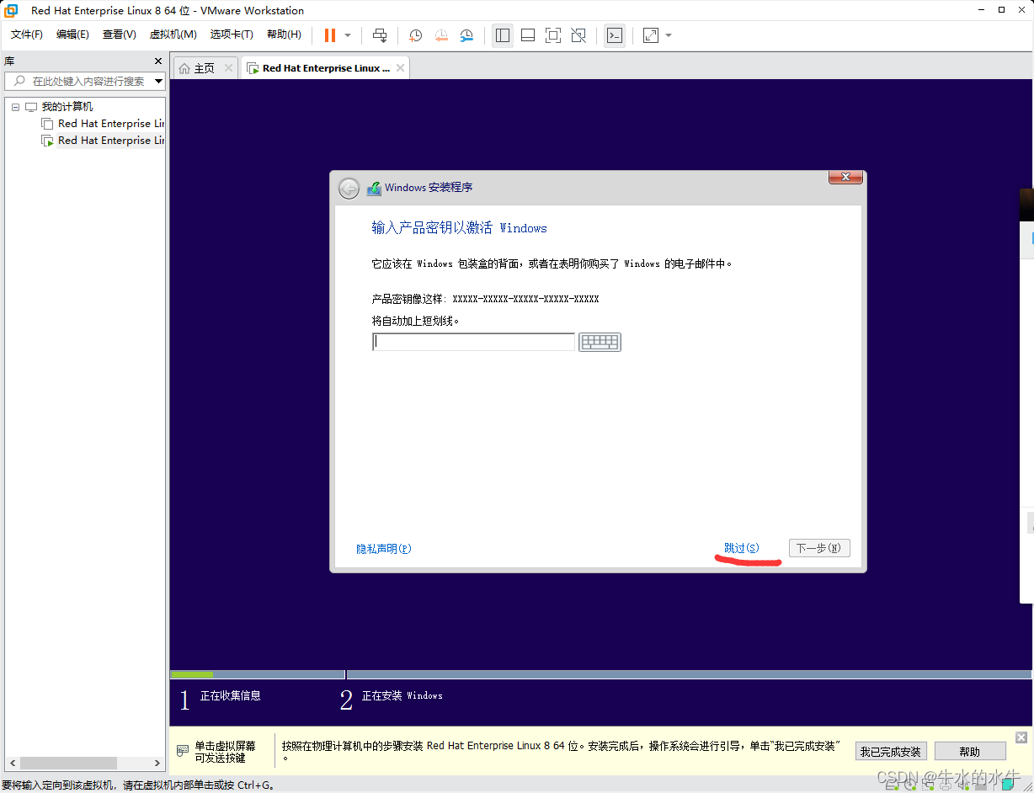The image size is (1034, 793).
Task: Select the first Red Hat Enterprise Linux VM
Action: (x=110, y=124)
